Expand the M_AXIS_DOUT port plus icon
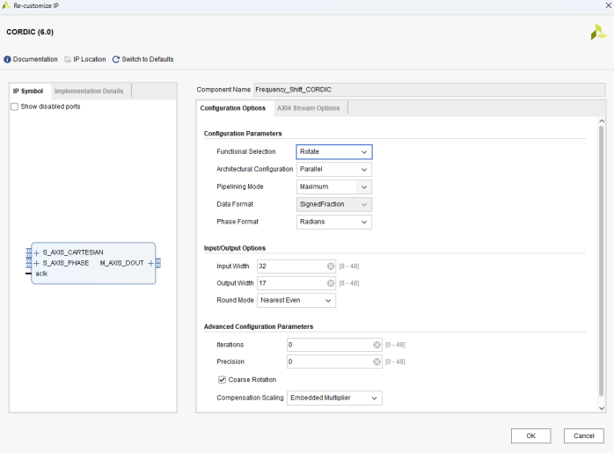Viewport: 614px width, 453px height. pos(150,263)
